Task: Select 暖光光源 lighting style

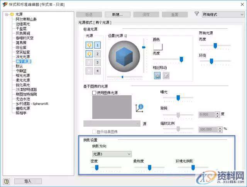Action: pos(23,75)
